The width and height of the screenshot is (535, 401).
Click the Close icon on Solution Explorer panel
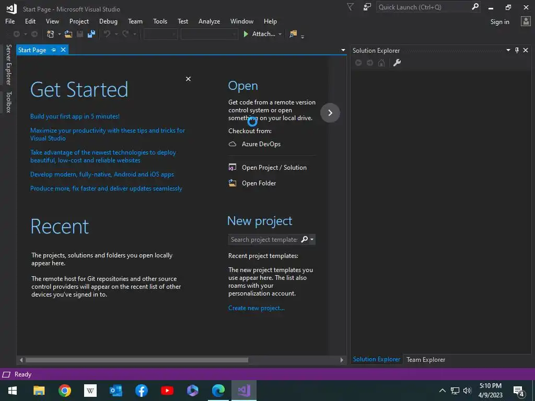click(526, 50)
